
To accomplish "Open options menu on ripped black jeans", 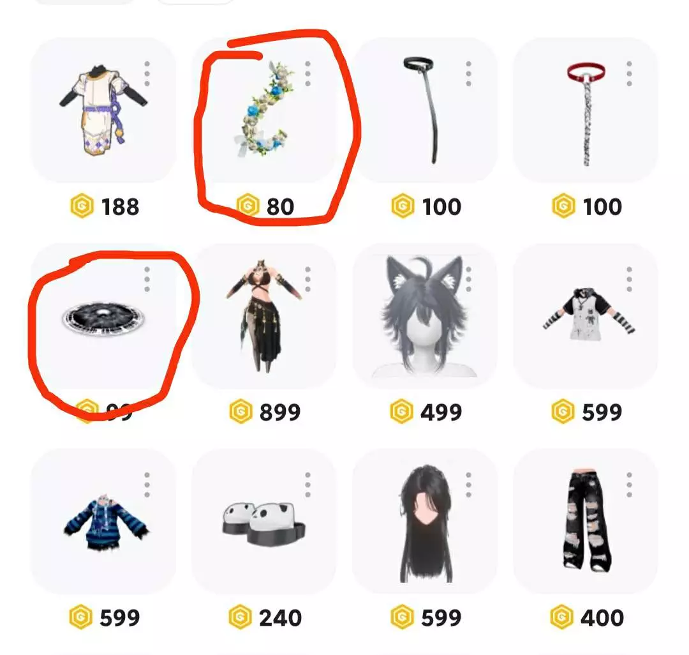I will [x=629, y=485].
